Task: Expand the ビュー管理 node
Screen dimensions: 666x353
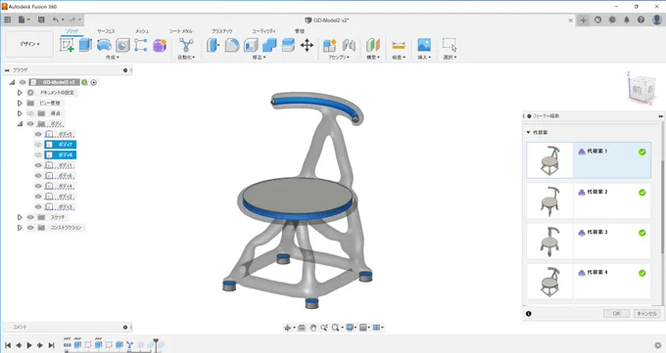Action: [20, 103]
